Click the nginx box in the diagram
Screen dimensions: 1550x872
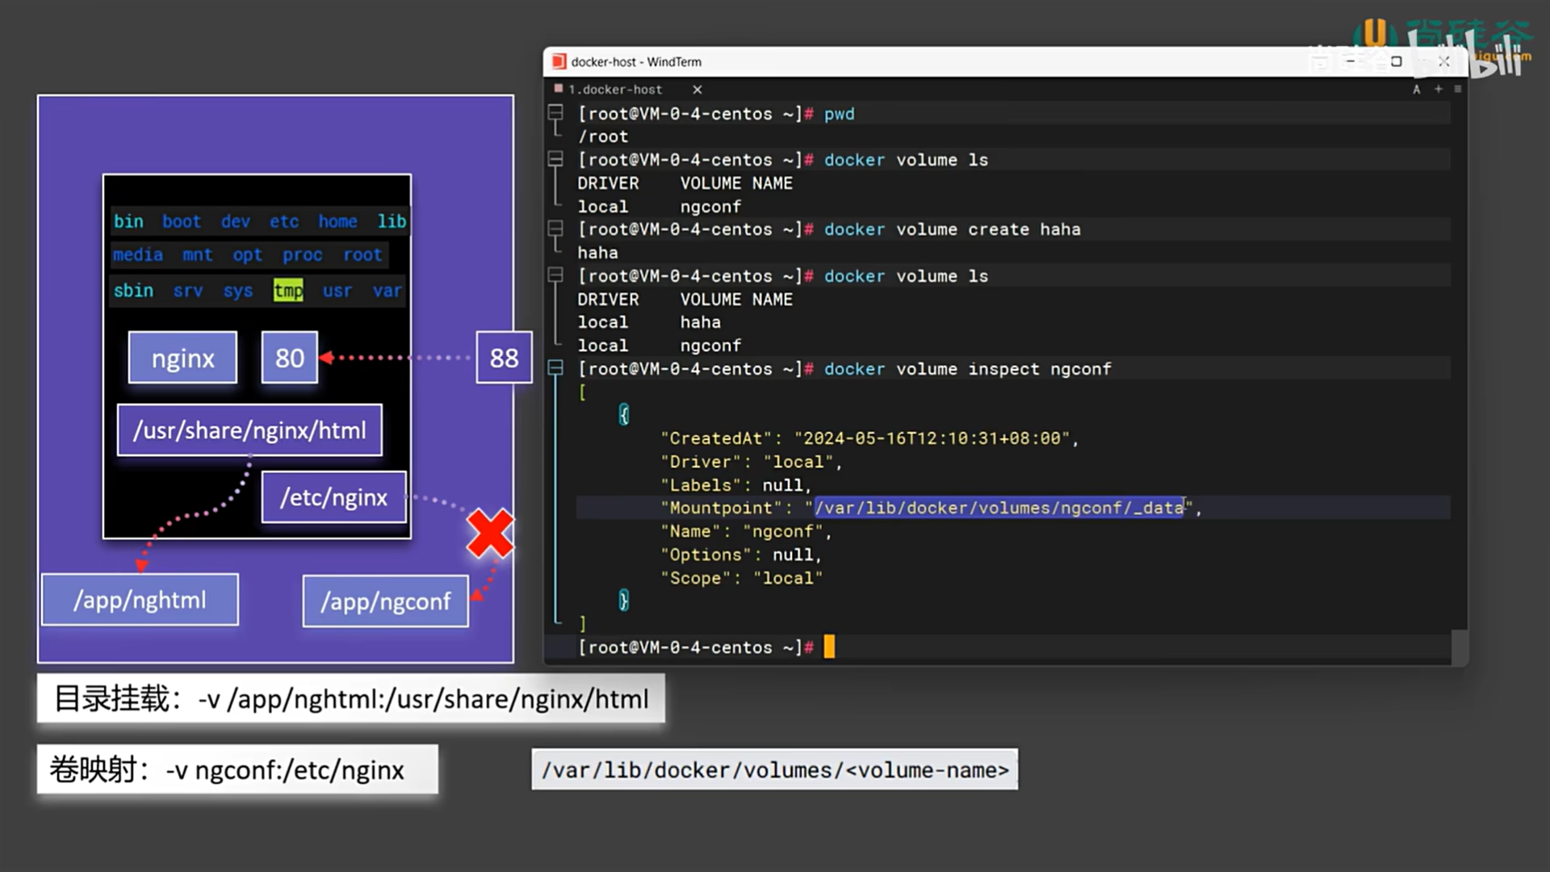[x=182, y=358]
